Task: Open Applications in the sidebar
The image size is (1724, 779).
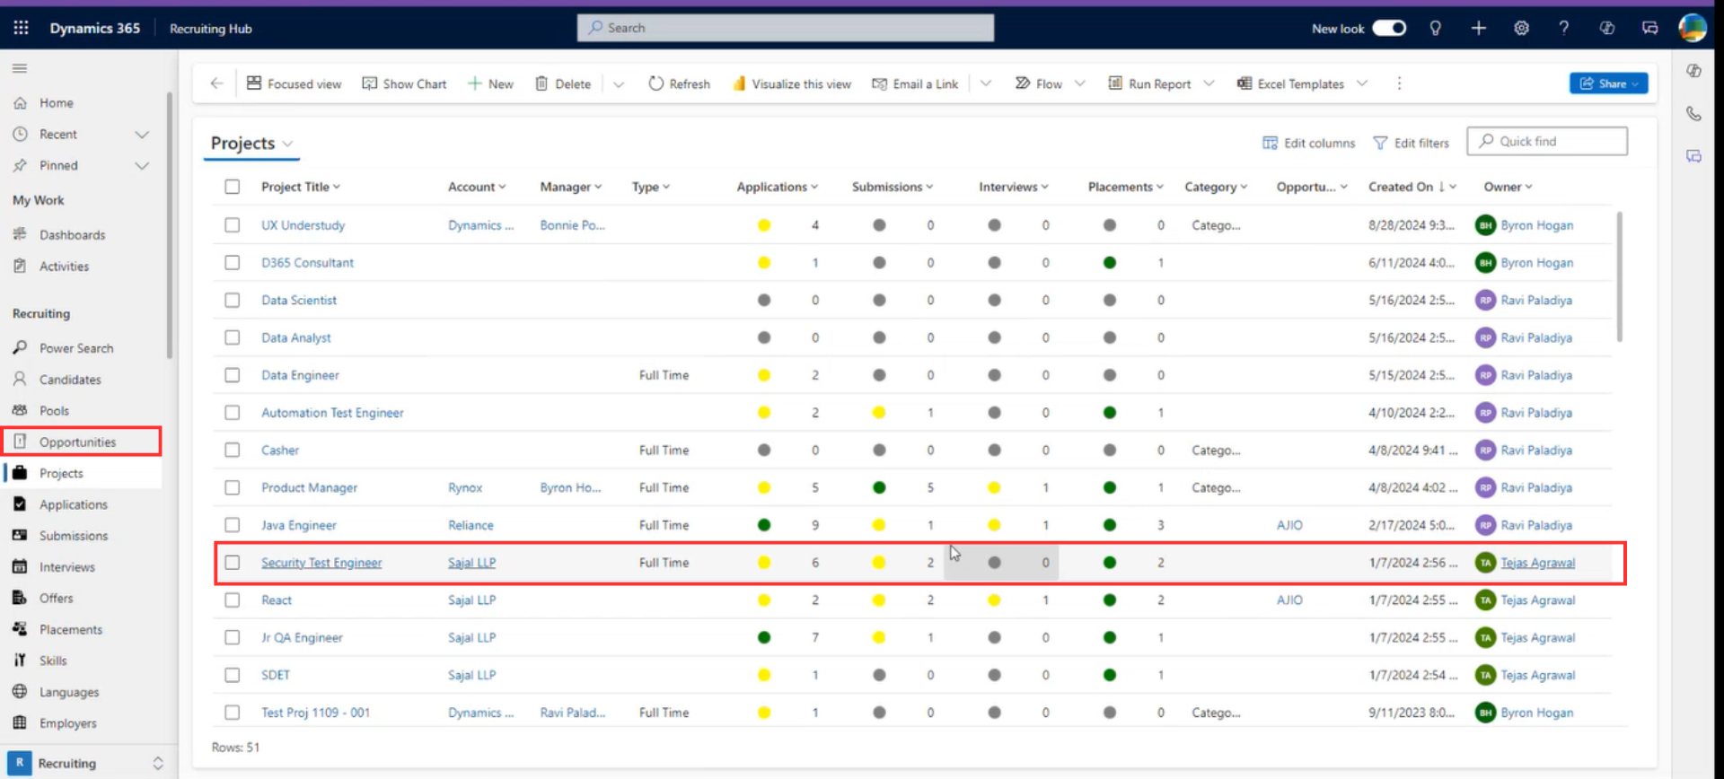Action: point(74,504)
